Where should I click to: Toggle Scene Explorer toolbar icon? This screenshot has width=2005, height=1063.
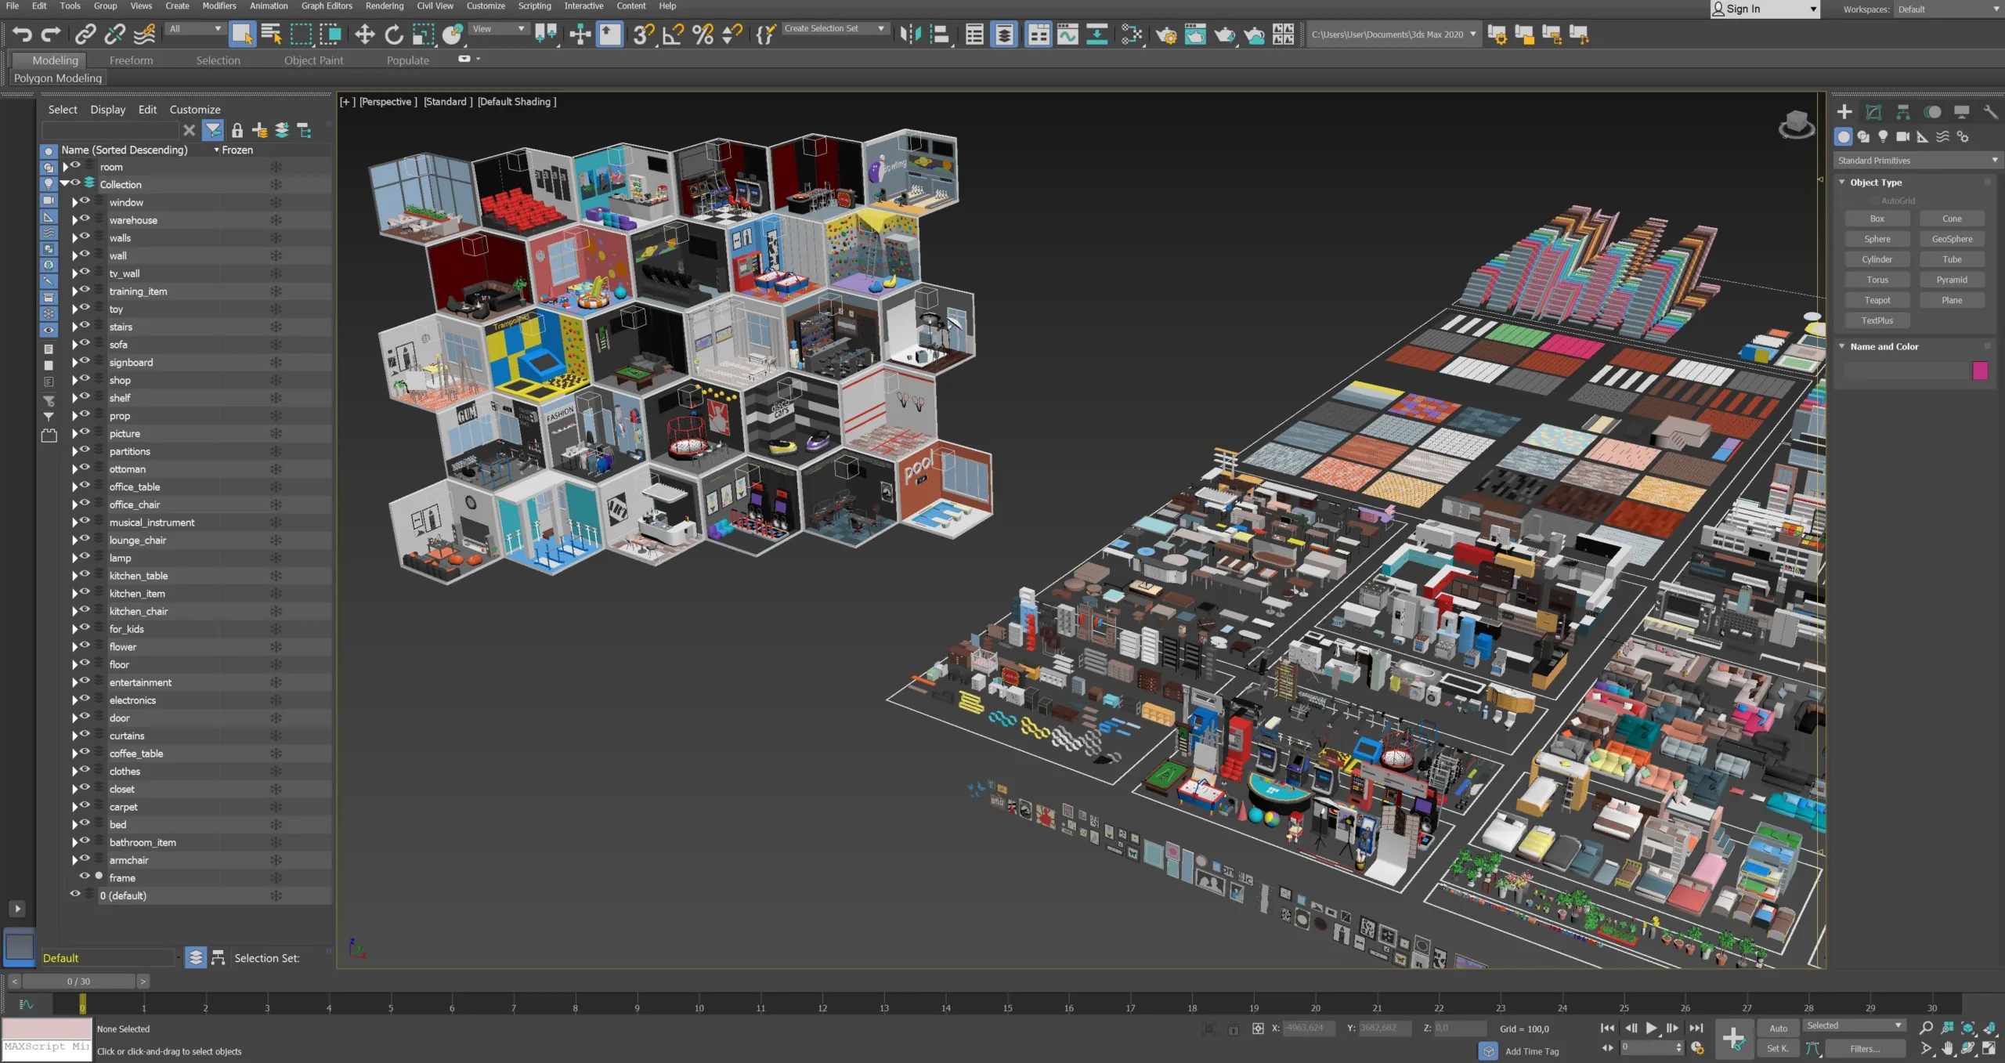pos(974,34)
